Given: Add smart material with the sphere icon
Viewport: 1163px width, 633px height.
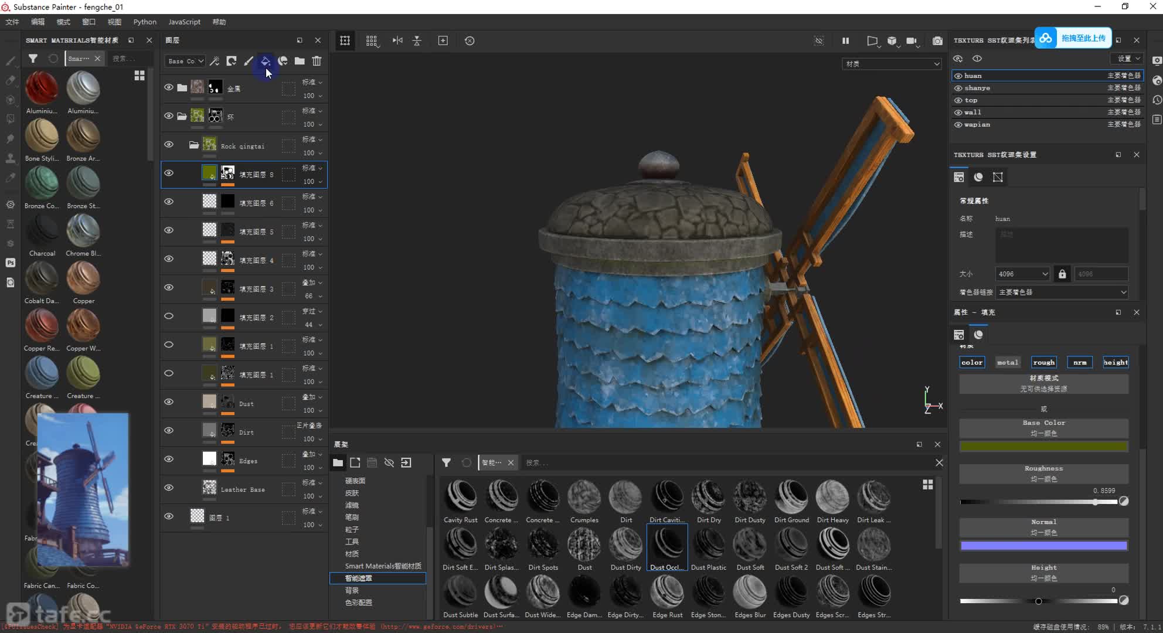Looking at the screenshot, I should tap(283, 61).
